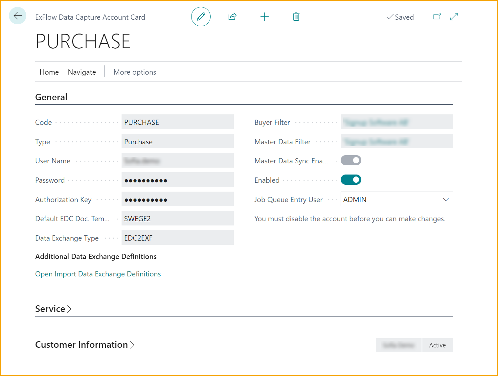Screen dimensions: 498x376
Task: Click the back navigation arrow
Action: point(17,15)
